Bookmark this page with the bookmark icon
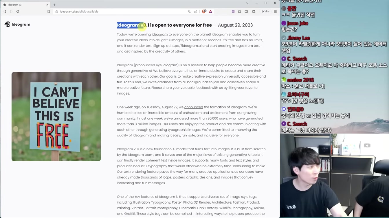The width and height of the screenshot is (389, 218). [49, 12]
